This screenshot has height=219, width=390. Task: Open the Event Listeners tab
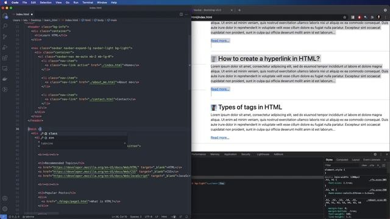pyautogui.click(x=372, y=159)
